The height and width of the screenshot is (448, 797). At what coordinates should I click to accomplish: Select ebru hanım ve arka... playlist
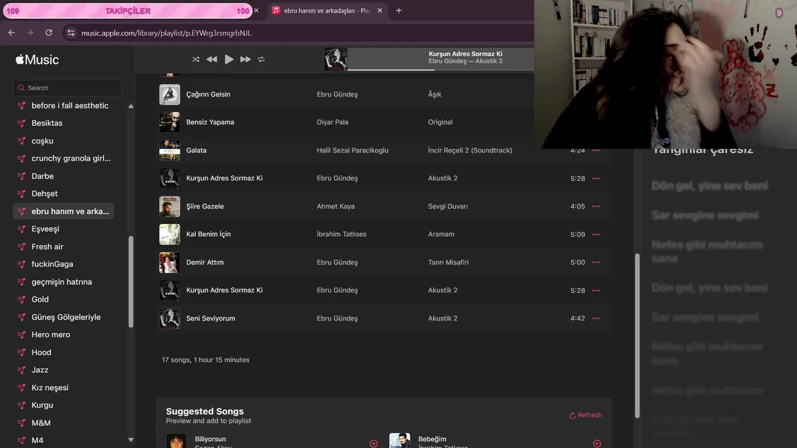pos(64,212)
